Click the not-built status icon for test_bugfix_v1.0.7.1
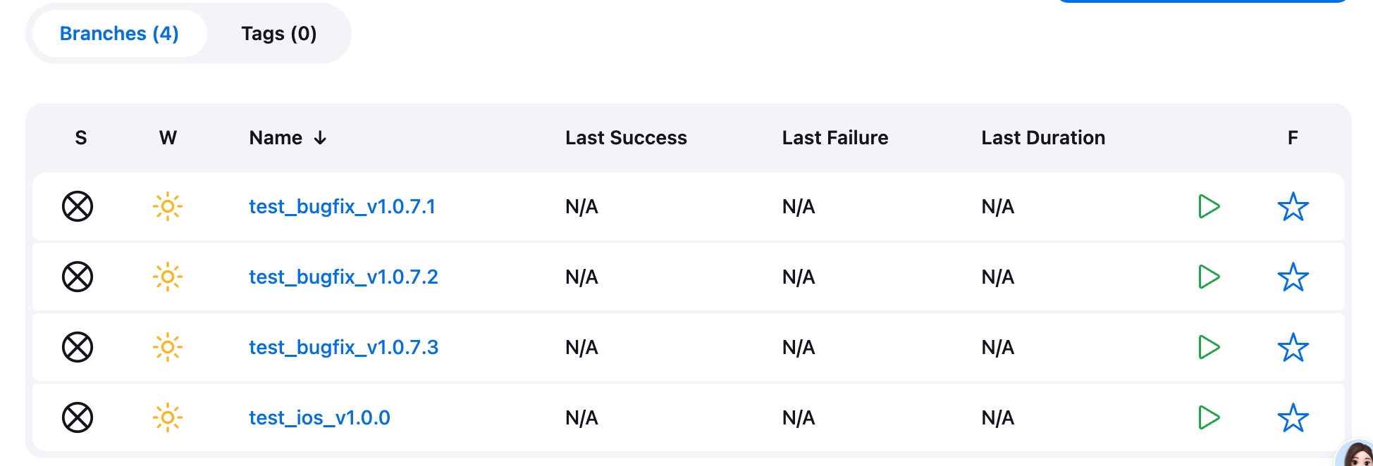 click(x=78, y=206)
